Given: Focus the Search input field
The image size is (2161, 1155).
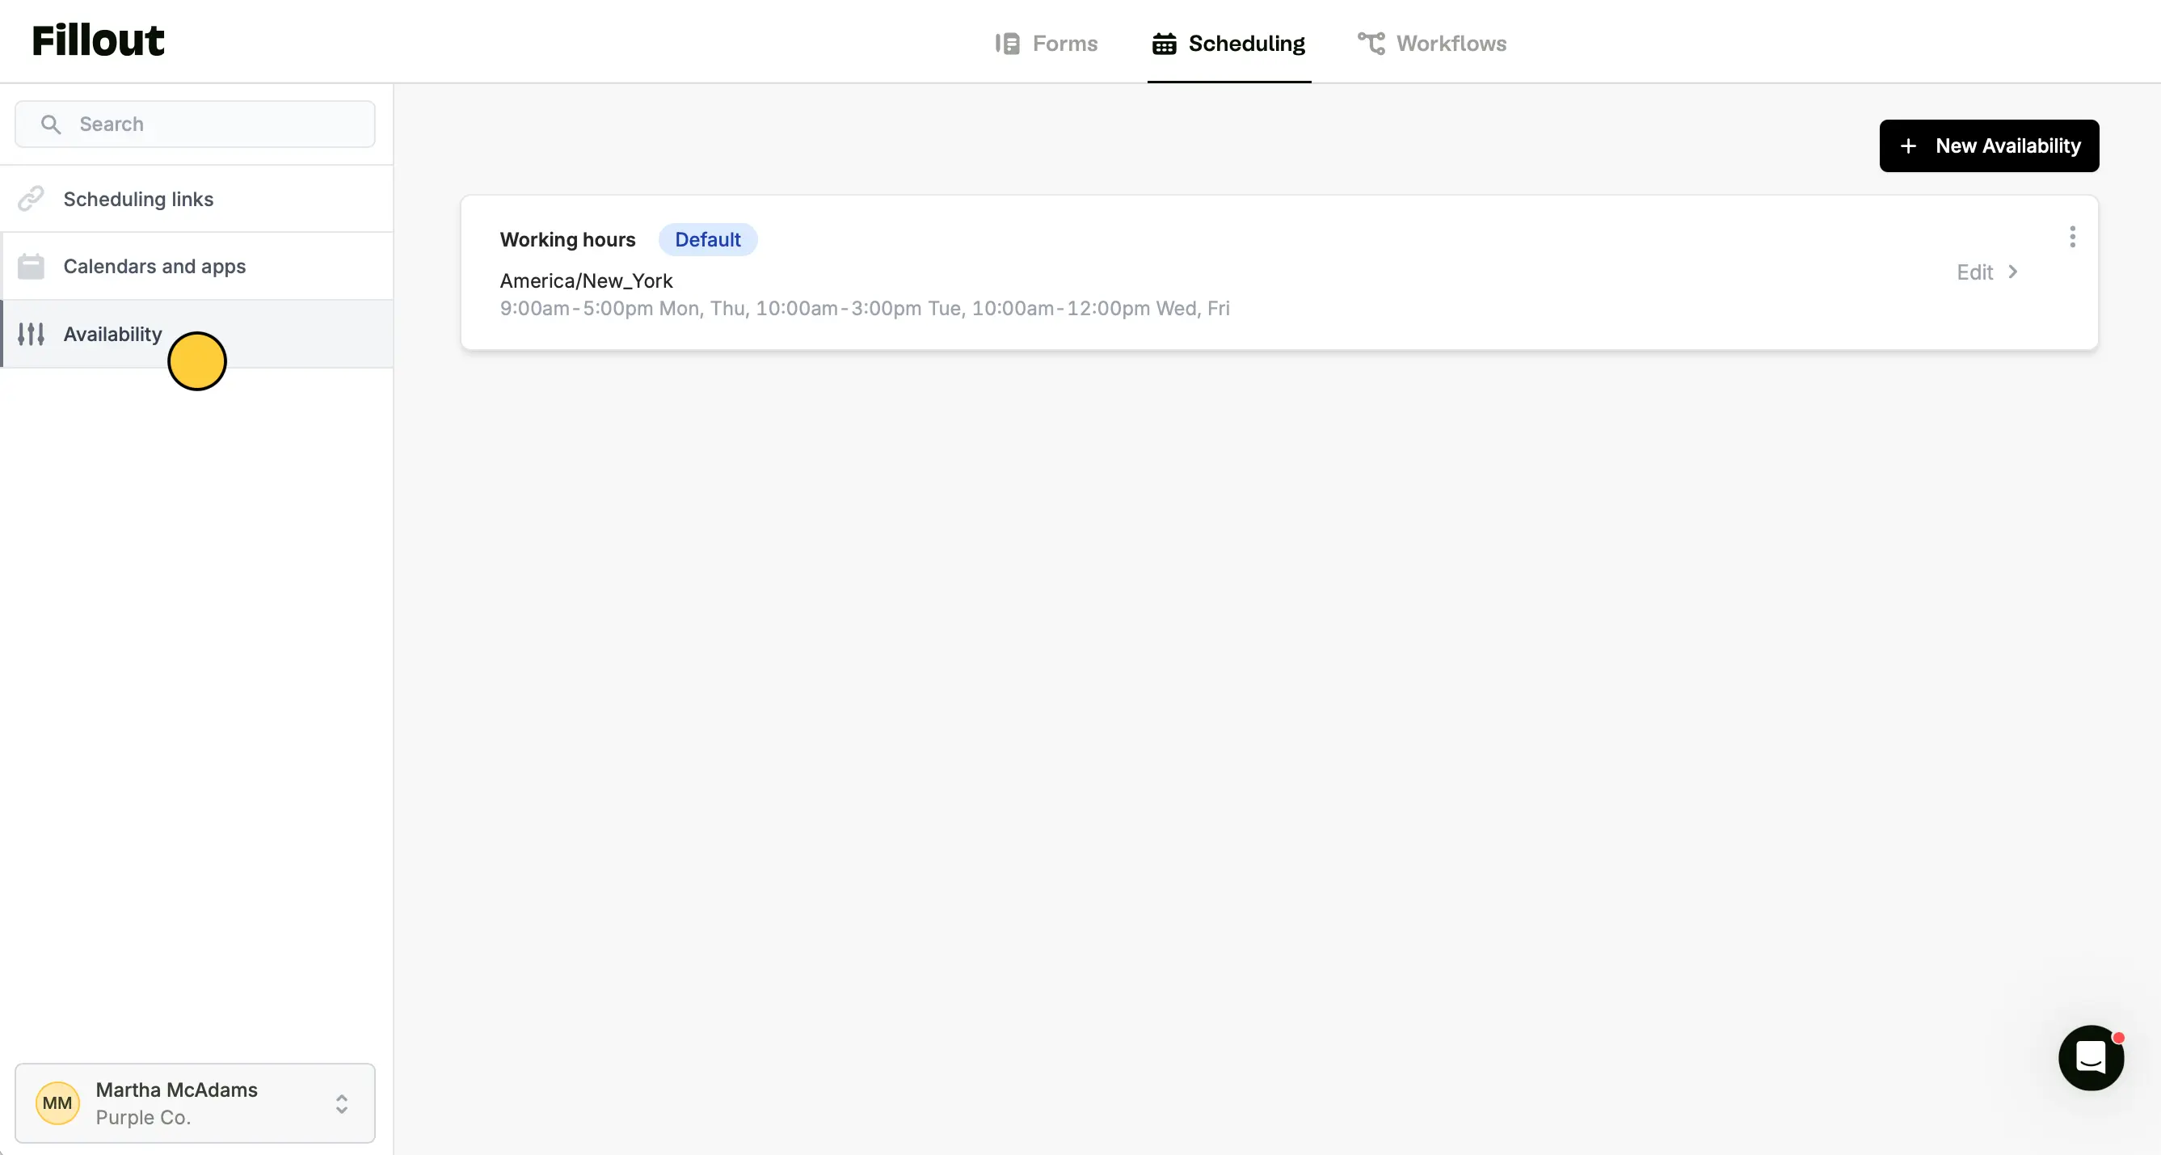Looking at the screenshot, I should tap(195, 124).
